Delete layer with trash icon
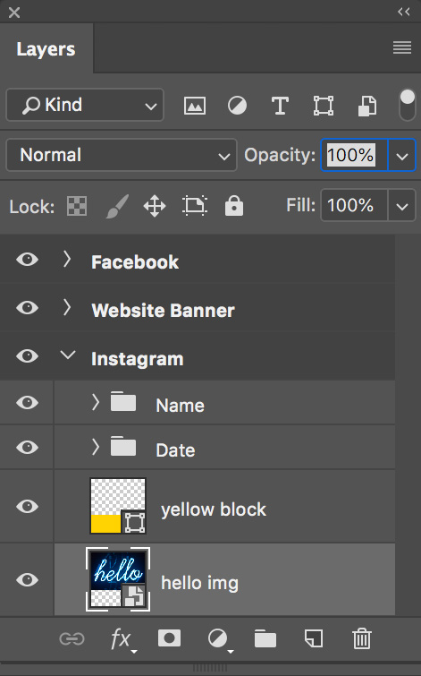This screenshot has width=421, height=676. point(362,638)
